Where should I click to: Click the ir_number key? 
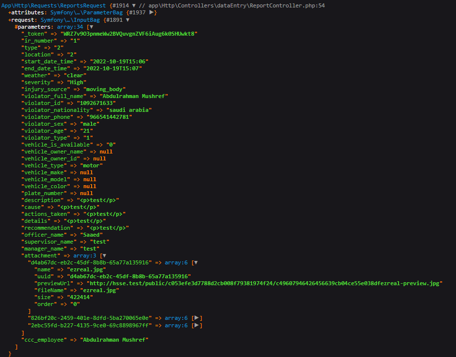39,41
